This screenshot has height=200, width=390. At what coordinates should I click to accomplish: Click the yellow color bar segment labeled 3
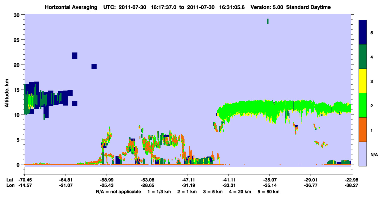pos(363,81)
